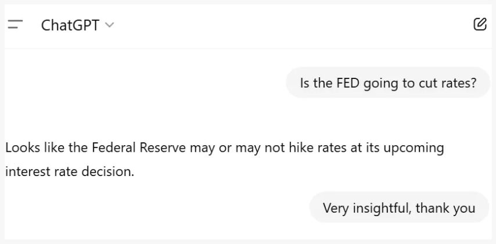Click the word "FED" in the first message

pos(348,82)
